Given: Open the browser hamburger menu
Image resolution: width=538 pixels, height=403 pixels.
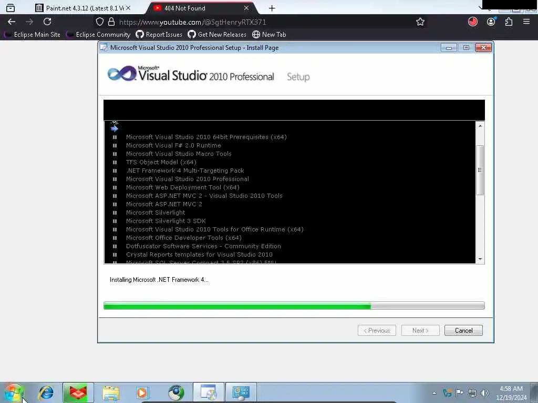Looking at the screenshot, I should 526,22.
